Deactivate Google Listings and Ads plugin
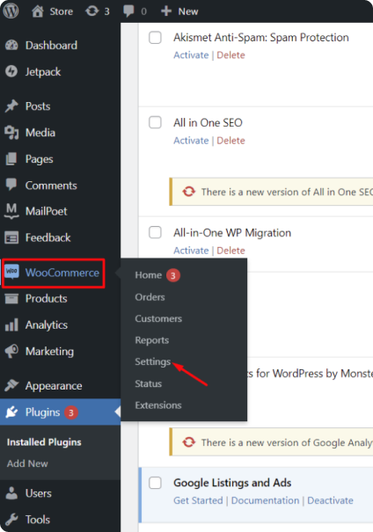 click(x=330, y=500)
